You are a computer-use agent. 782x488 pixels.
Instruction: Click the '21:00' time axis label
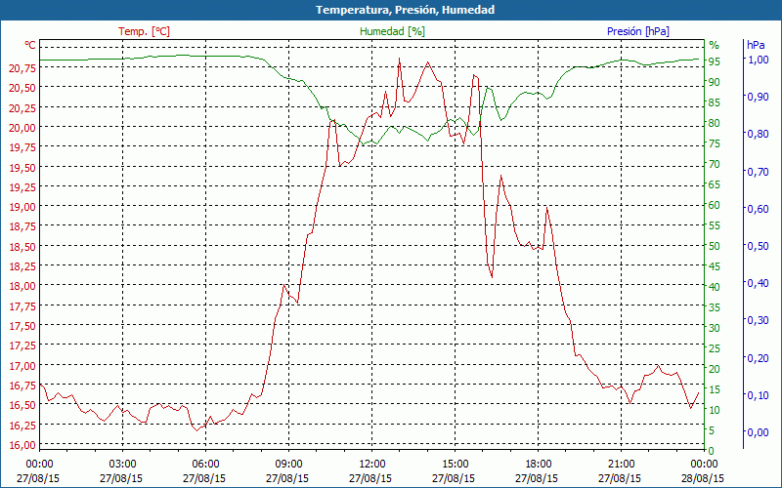click(x=621, y=465)
